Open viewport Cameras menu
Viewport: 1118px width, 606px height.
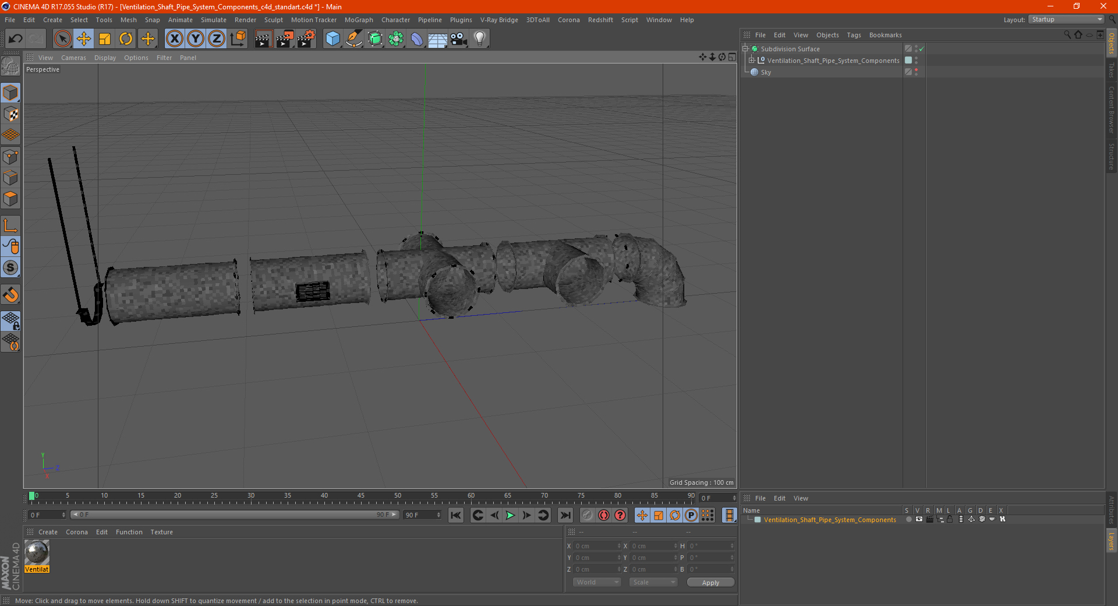73,58
